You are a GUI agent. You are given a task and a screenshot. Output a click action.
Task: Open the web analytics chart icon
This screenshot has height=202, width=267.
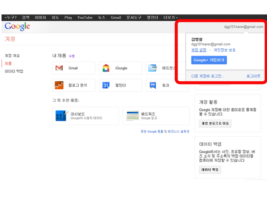point(59,85)
